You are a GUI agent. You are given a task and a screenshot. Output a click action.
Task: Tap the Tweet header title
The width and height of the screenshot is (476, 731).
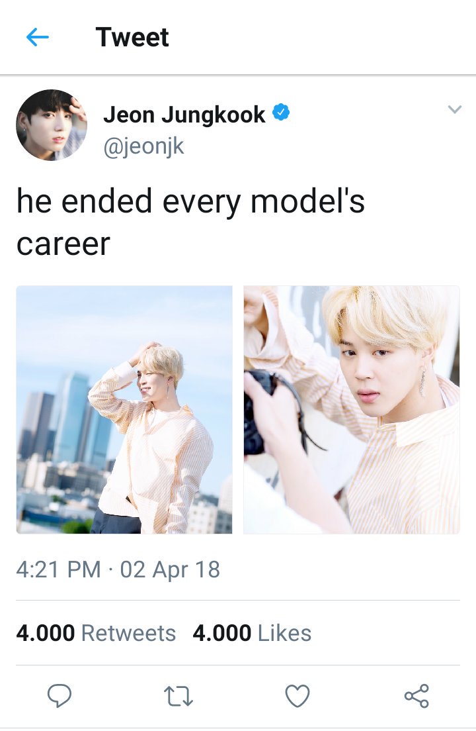point(132,37)
